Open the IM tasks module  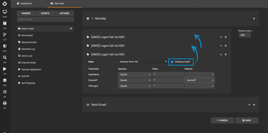click(x=5, y=93)
